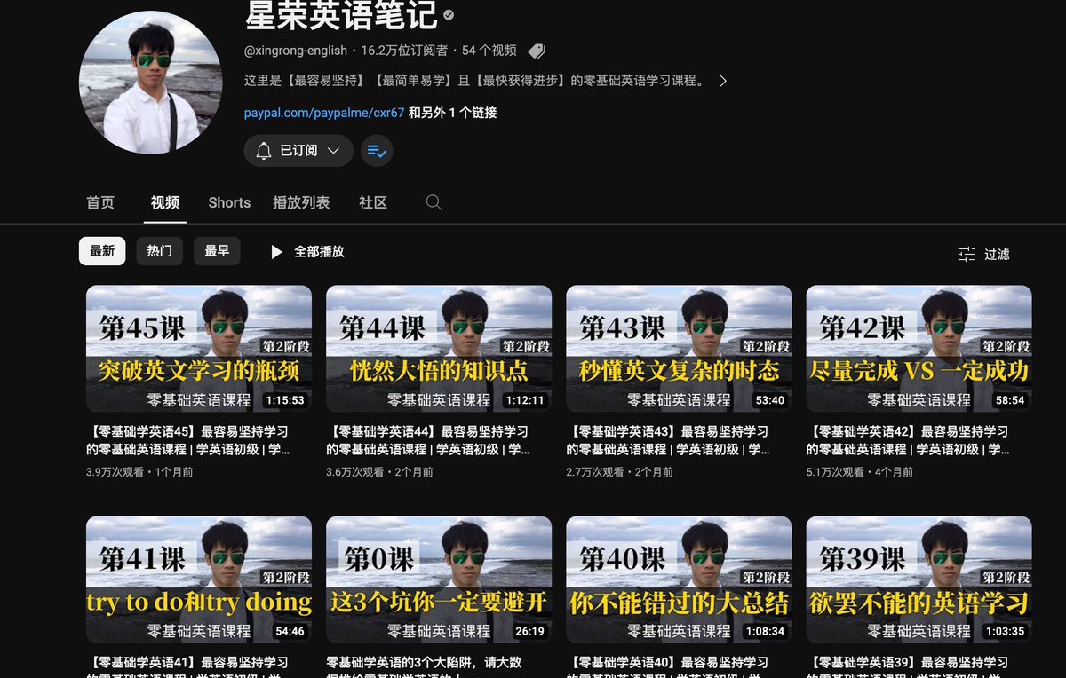Click the 1:03:35 duration badge
Image resolution: width=1066 pixels, height=678 pixels.
[1005, 632]
